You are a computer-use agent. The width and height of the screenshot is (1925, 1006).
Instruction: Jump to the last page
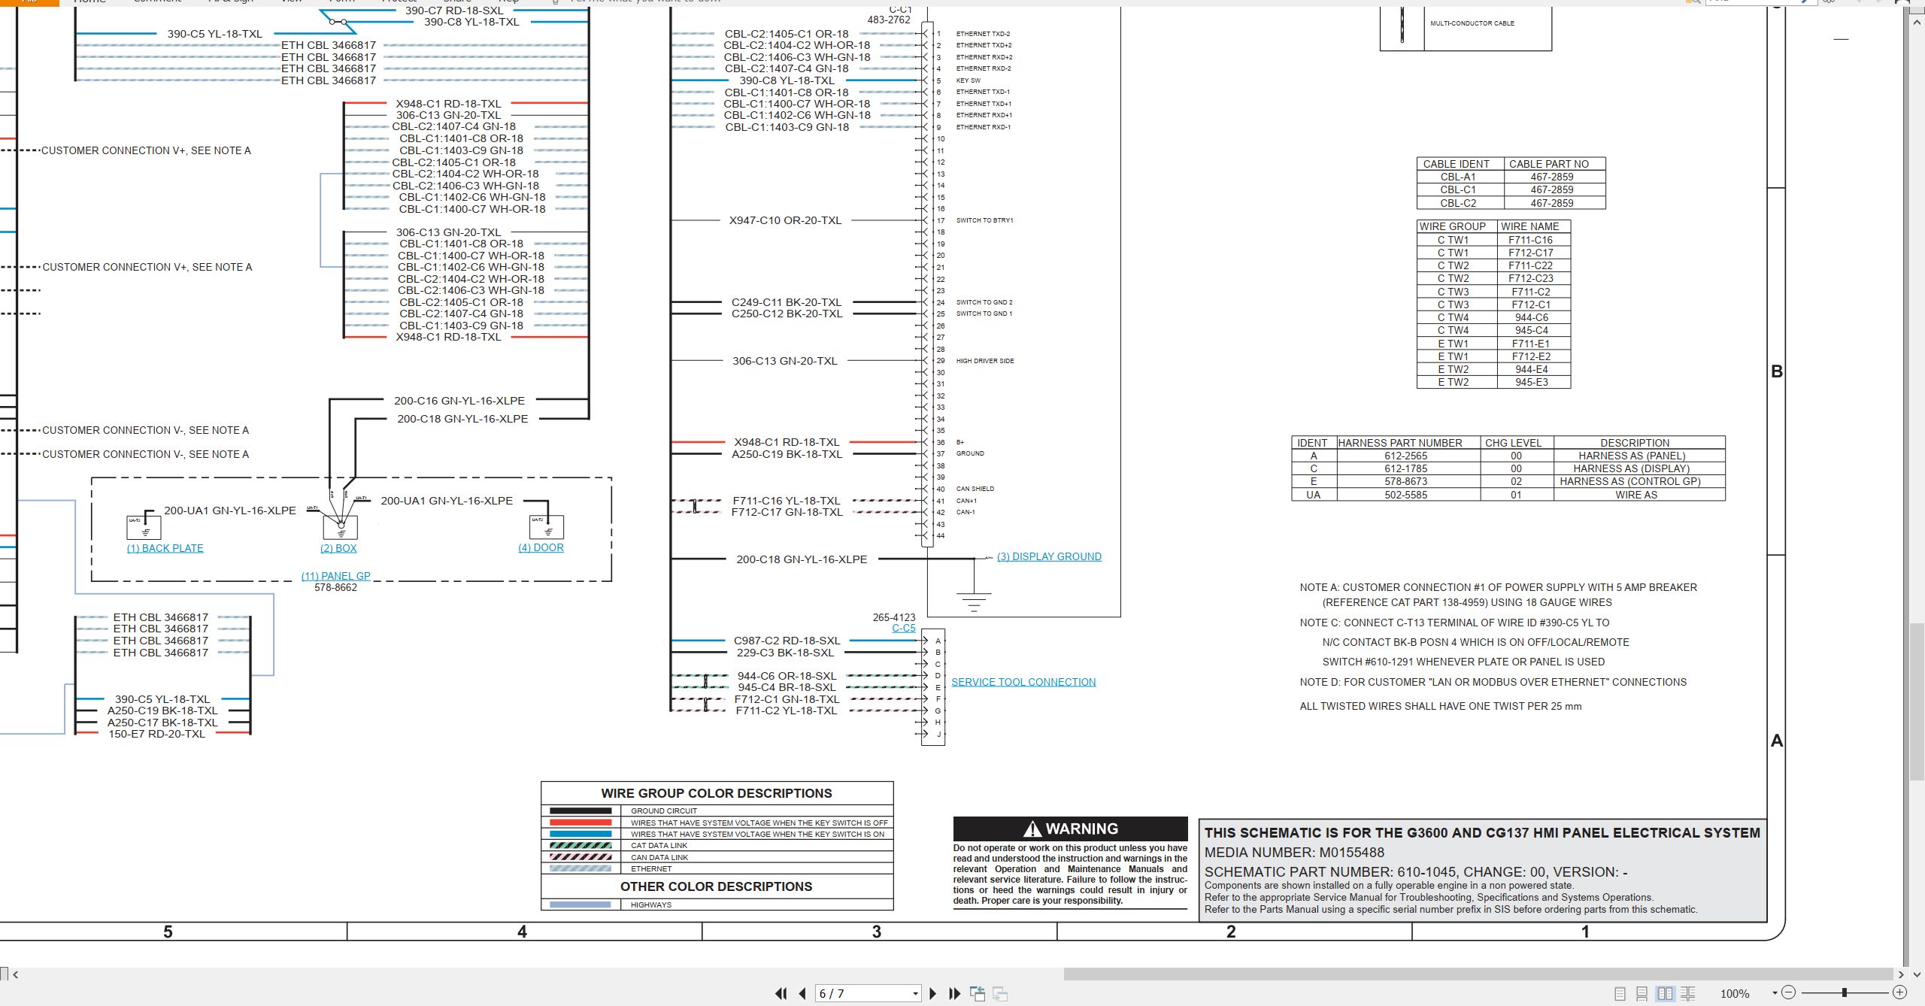pos(955,994)
